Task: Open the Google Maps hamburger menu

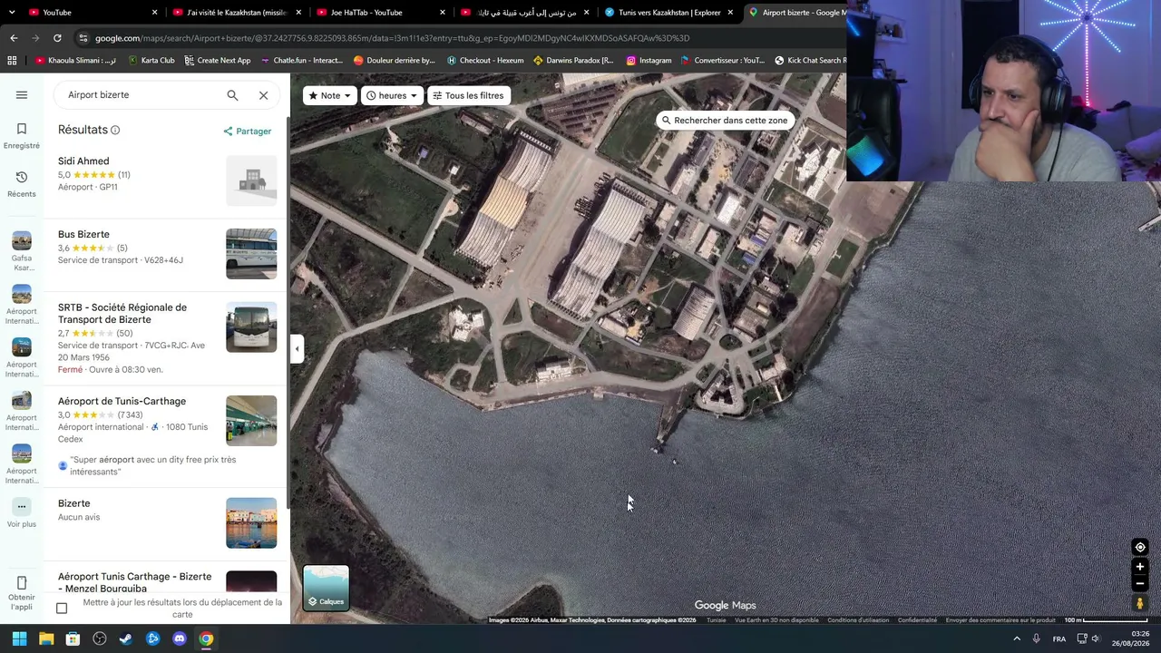Action: coord(22,95)
